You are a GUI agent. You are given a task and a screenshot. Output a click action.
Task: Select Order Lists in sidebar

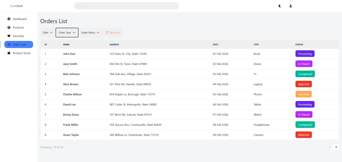19,44
